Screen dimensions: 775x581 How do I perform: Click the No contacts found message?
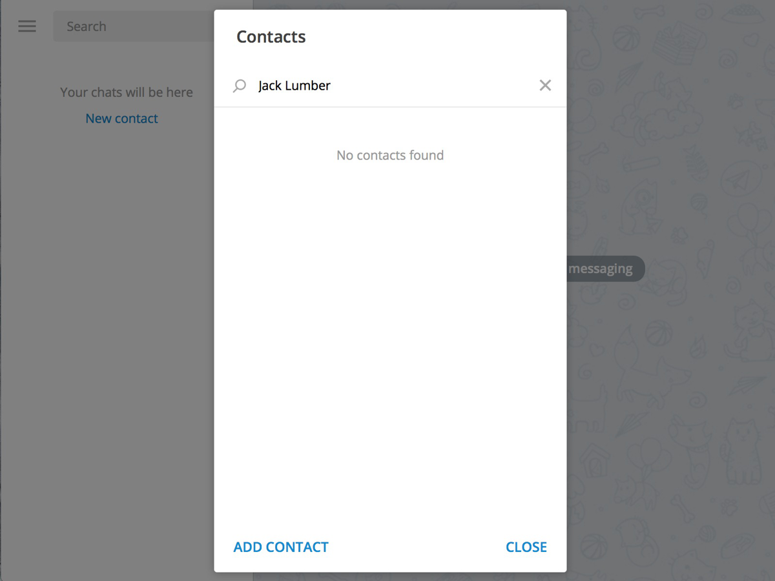pos(390,155)
